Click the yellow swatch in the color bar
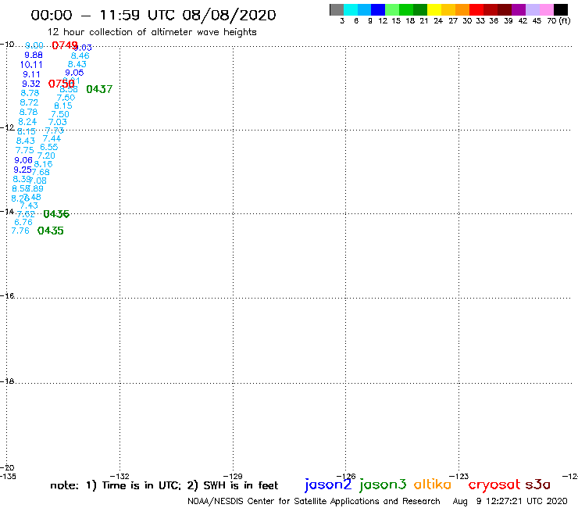Screen dimensions: 578x508 (434, 9)
